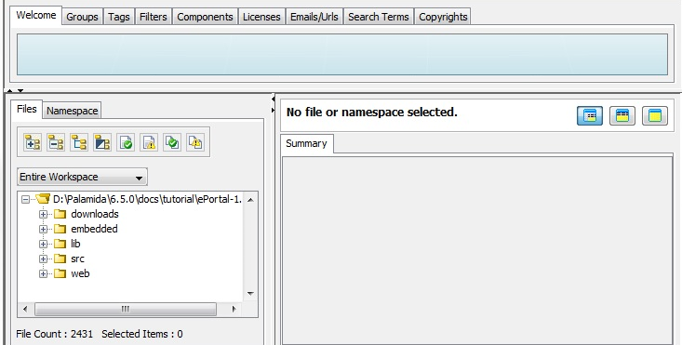Open the Licenses tab

261,17
